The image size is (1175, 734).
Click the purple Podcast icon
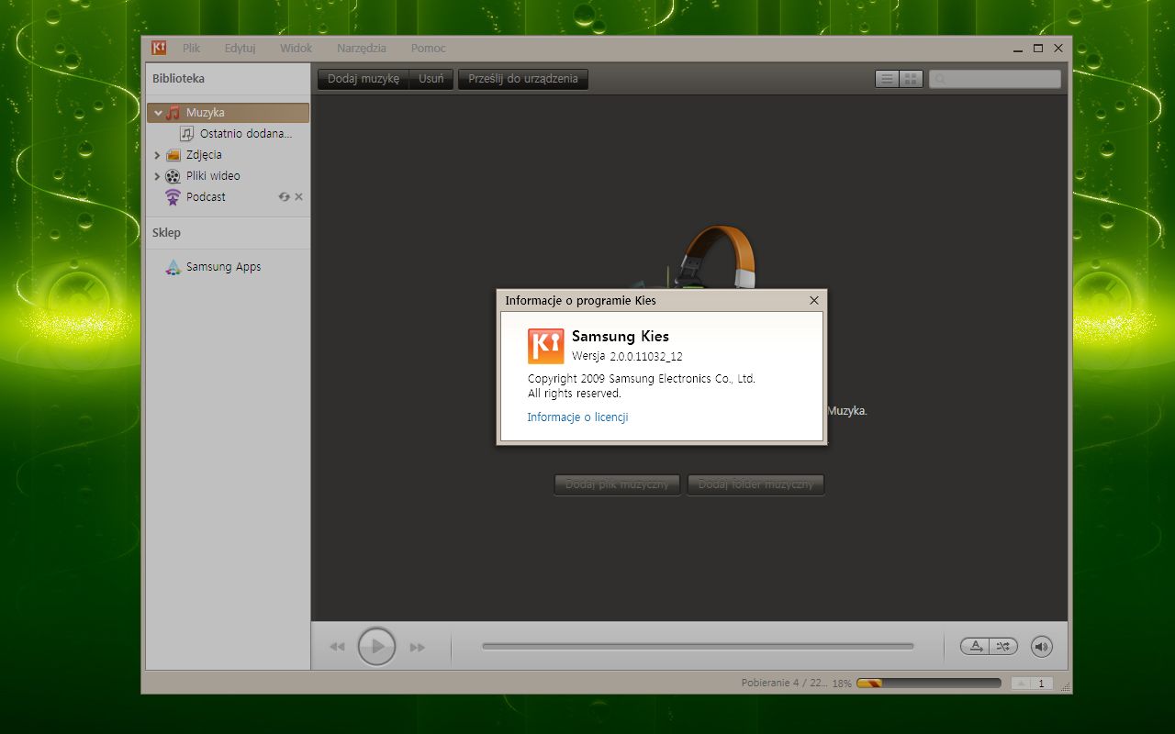[x=173, y=197]
